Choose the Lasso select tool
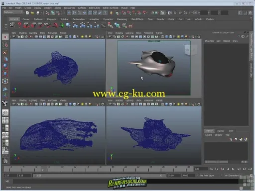This screenshot has width=255, height=191. point(5,44)
